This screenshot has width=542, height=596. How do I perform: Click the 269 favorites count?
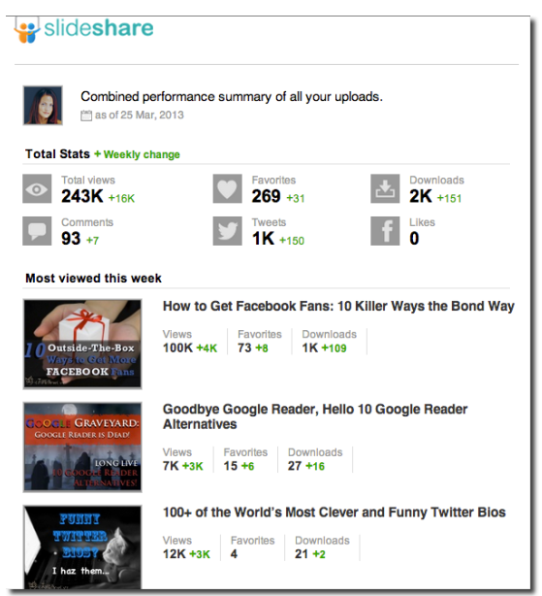[x=266, y=196]
